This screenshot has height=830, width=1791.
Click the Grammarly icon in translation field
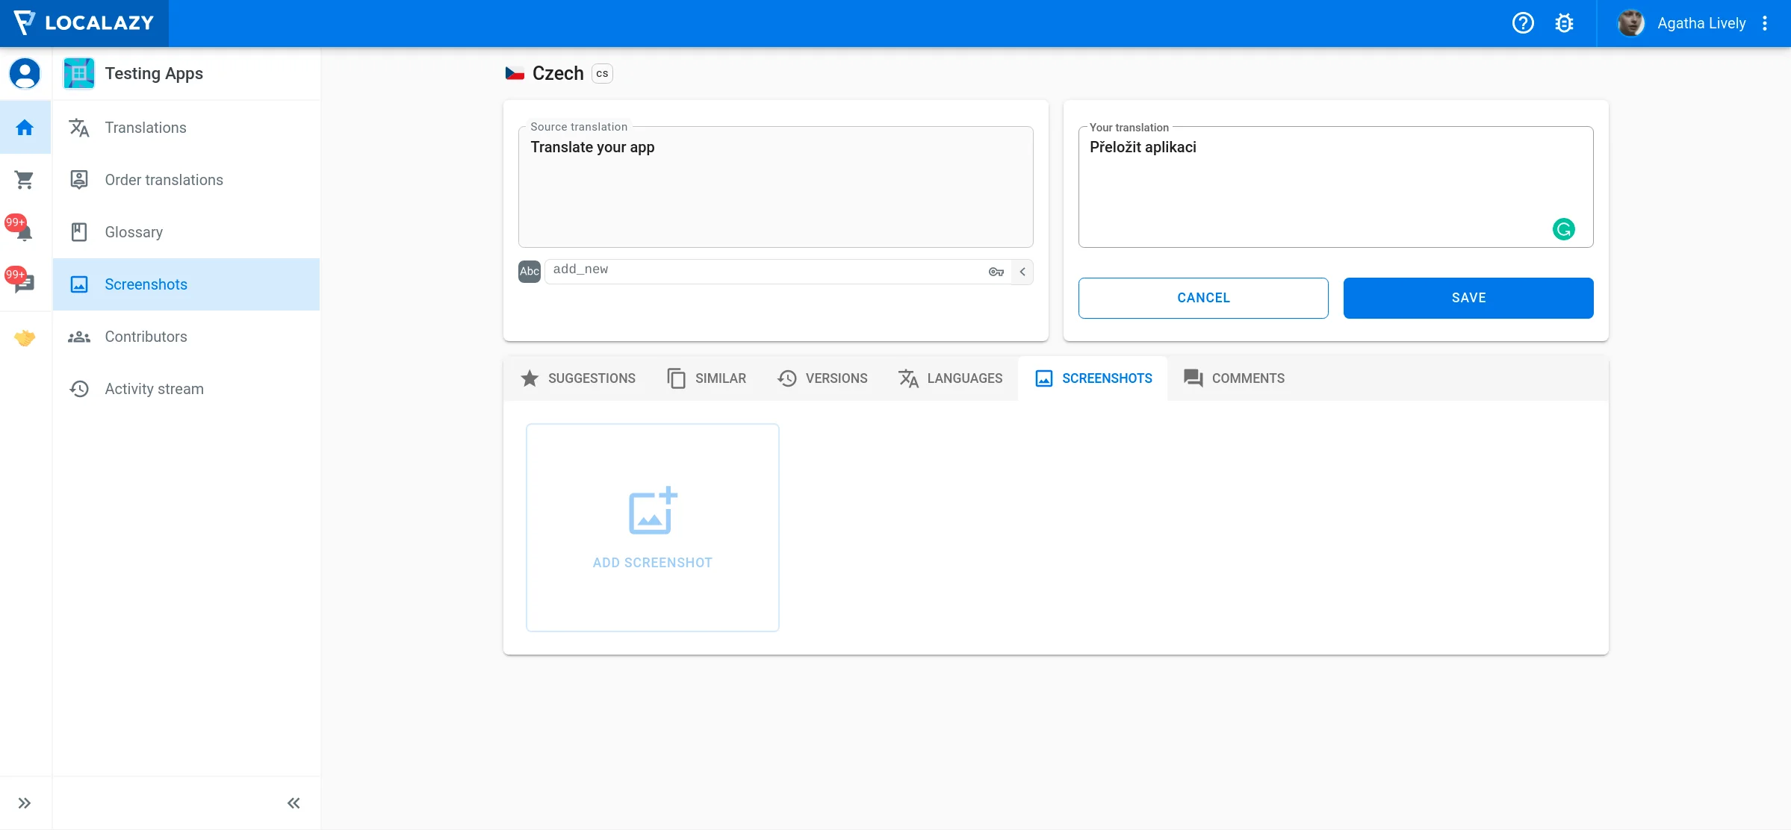tap(1563, 229)
